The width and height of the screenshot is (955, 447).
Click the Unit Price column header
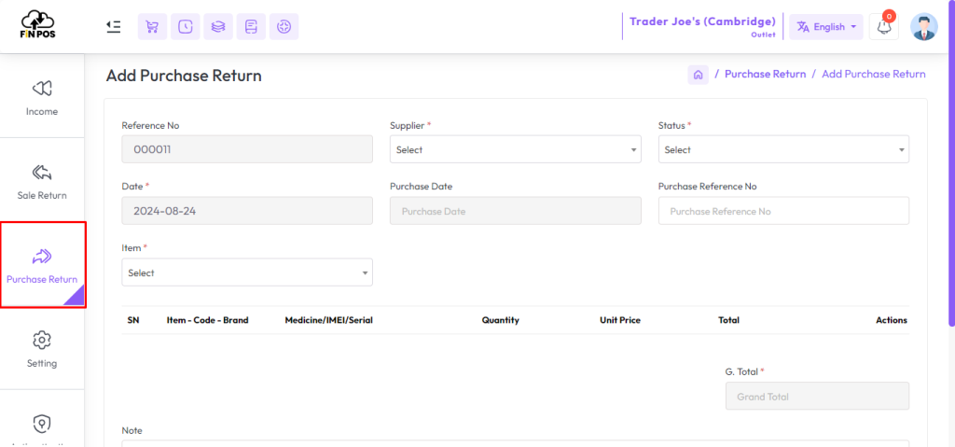pyautogui.click(x=620, y=320)
